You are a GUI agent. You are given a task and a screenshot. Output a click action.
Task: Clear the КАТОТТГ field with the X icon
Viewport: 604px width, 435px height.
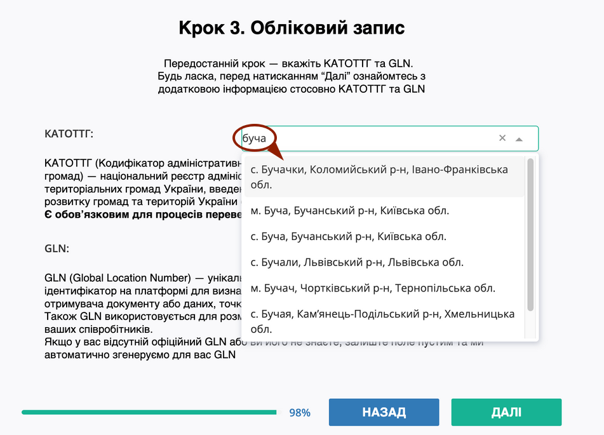coord(502,138)
